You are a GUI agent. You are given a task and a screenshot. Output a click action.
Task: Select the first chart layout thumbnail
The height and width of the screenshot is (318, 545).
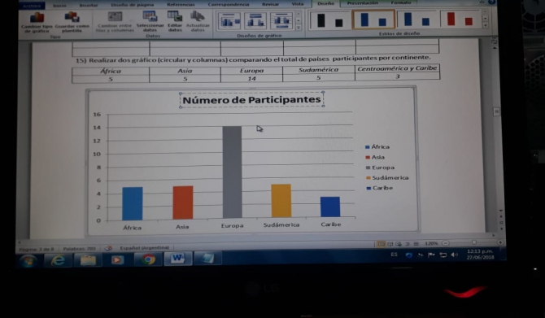(x=229, y=20)
